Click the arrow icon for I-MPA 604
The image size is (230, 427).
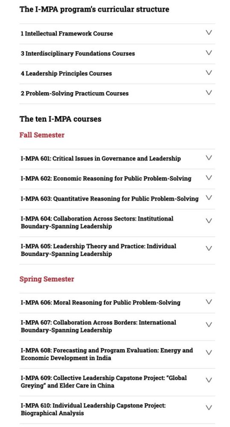coord(209,221)
